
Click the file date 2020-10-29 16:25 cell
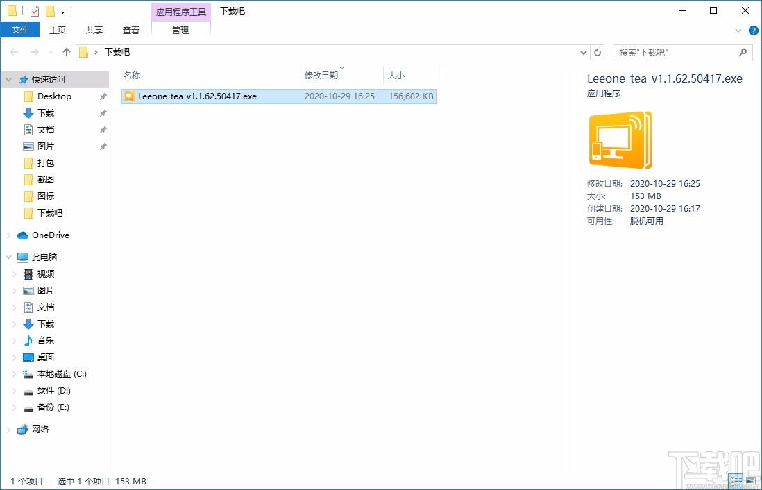(339, 96)
